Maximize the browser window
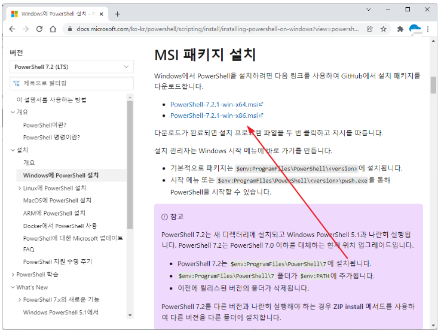Viewport: 441px width, 331px height. point(408,10)
